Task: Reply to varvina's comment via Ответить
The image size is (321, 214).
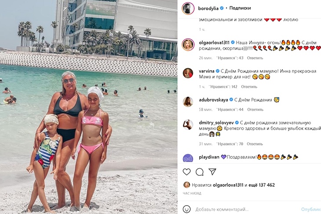Action: (x=249, y=87)
